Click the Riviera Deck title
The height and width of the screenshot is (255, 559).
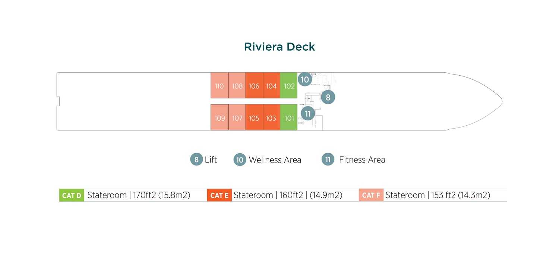279,47
